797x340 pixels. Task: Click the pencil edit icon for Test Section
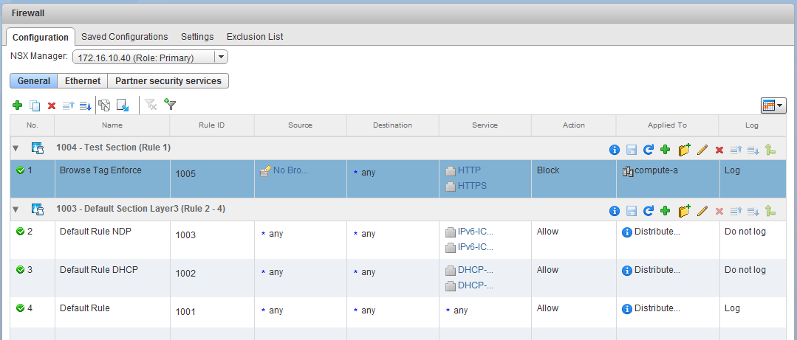702,150
